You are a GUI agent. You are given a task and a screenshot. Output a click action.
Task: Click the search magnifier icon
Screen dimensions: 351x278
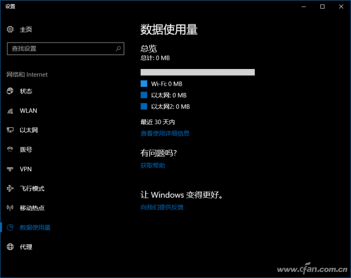(x=118, y=49)
